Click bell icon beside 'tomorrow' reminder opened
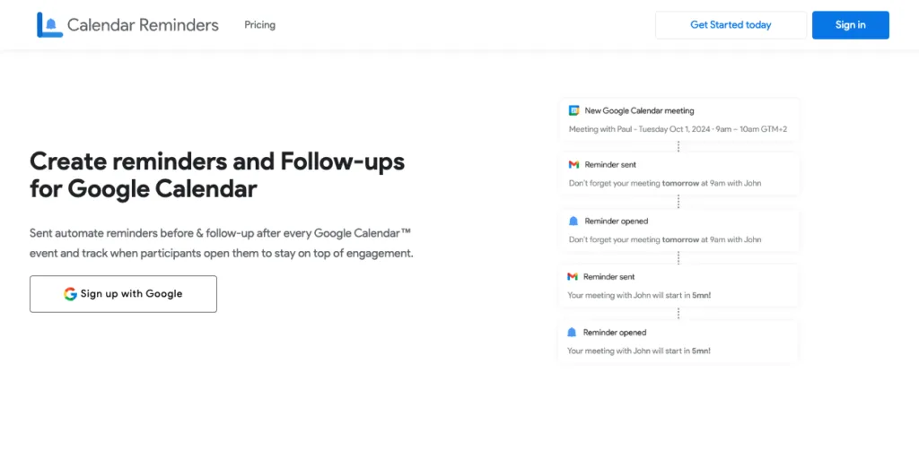This screenshot has width=919, height=460. tap(573, 221)
